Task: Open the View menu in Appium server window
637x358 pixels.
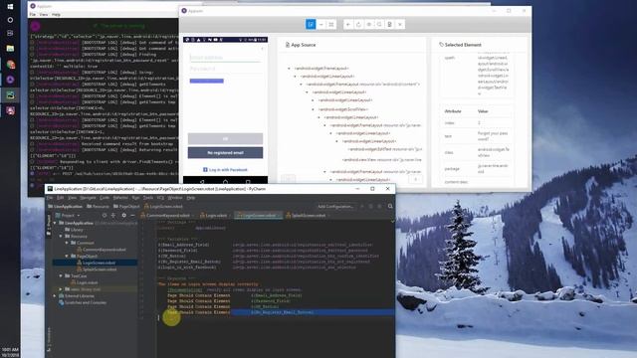Action: (x=44, y=15)
